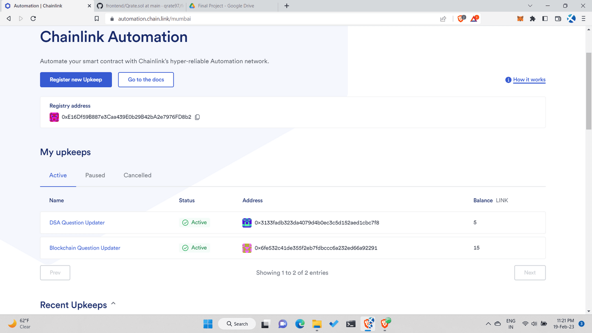Click the Prev pagination button

tap(55, 273)
